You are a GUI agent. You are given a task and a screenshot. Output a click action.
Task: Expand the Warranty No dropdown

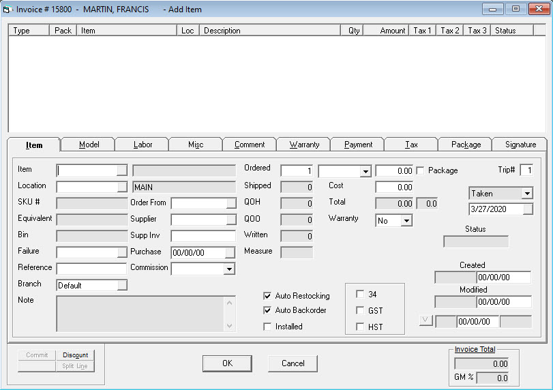coord(406,221)
